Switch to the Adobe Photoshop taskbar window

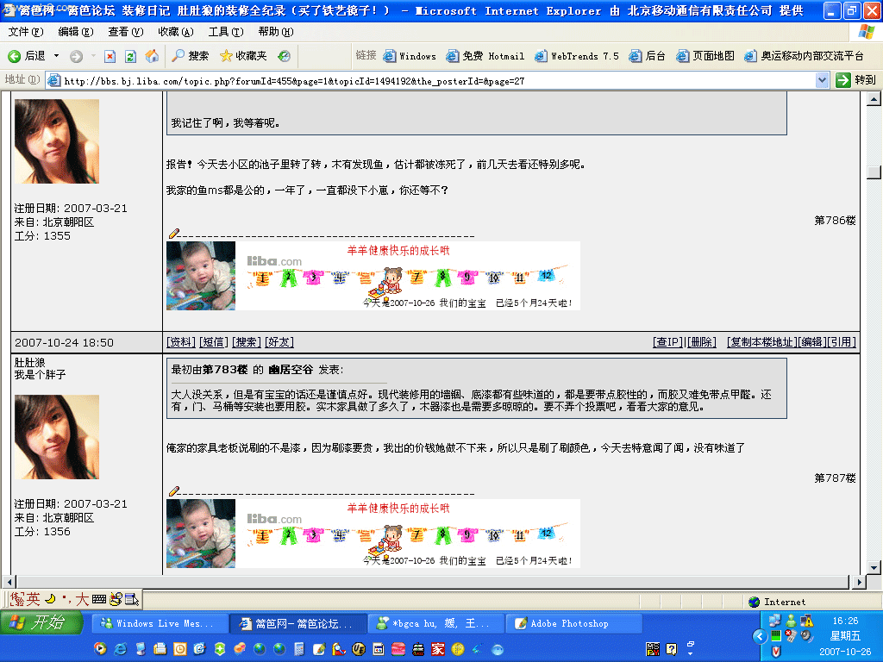pos(573,623)
